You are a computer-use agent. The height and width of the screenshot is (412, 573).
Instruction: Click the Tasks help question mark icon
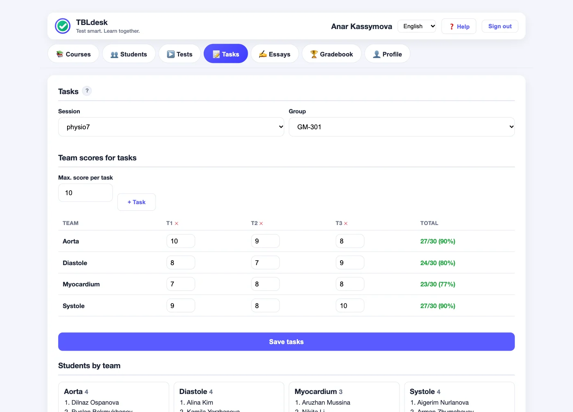pyautogui.click(x=87, y=91)
